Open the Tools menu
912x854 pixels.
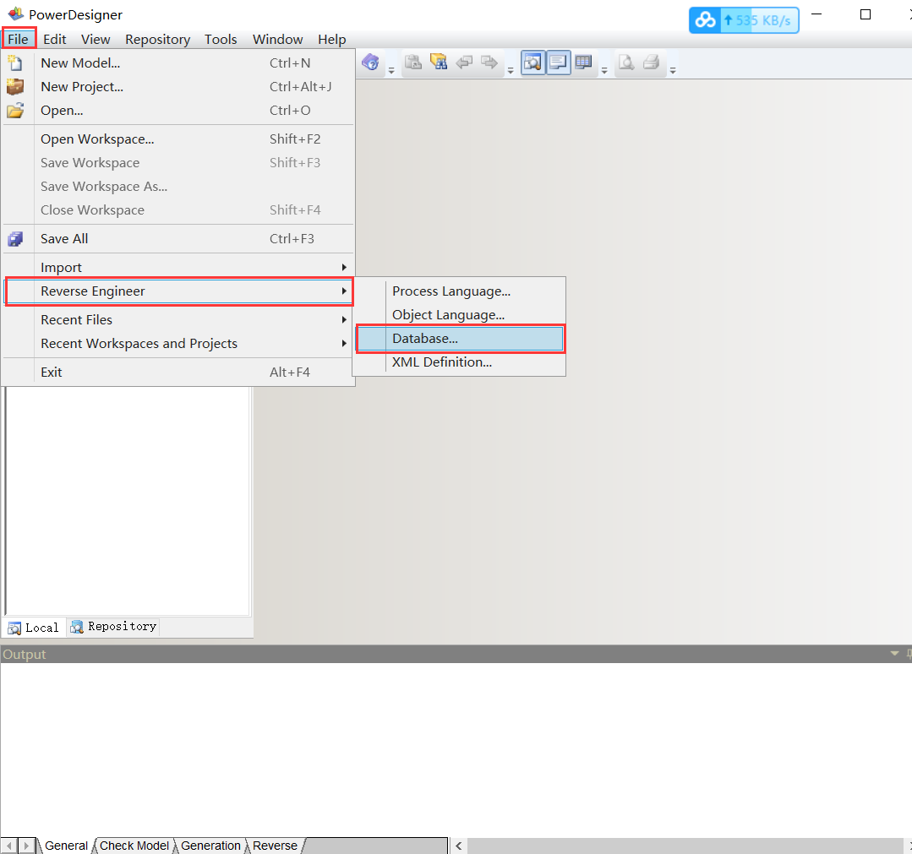221,39
